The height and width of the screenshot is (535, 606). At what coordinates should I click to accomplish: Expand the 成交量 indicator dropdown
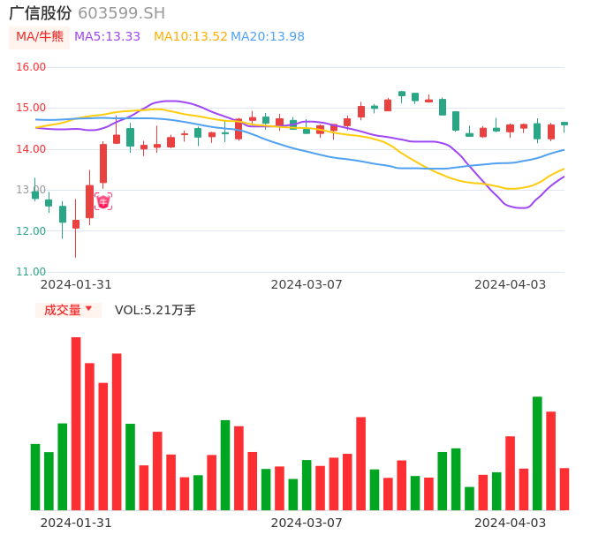(x=68, y=310)
